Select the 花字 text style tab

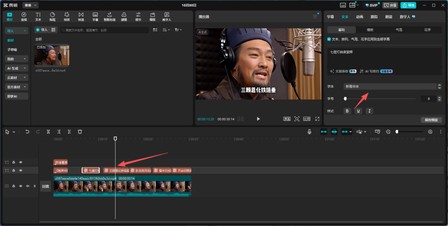point(427,30)
